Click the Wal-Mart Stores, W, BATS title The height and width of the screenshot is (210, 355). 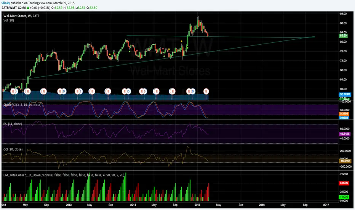(x=21, y=16)
